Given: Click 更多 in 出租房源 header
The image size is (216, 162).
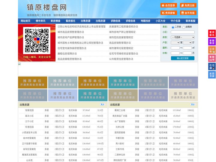Looking at the screenshot, I should 193,105.
